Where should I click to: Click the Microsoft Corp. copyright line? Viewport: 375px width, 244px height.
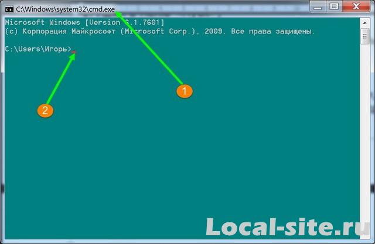pos(159,32)
